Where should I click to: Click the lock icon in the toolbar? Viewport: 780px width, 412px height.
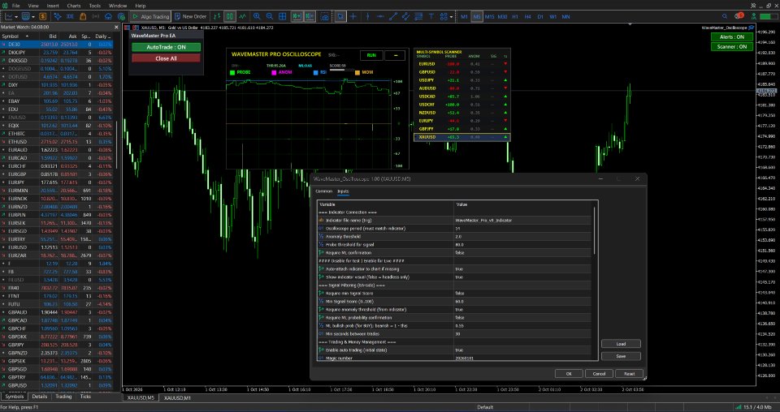tap(83, 16)
